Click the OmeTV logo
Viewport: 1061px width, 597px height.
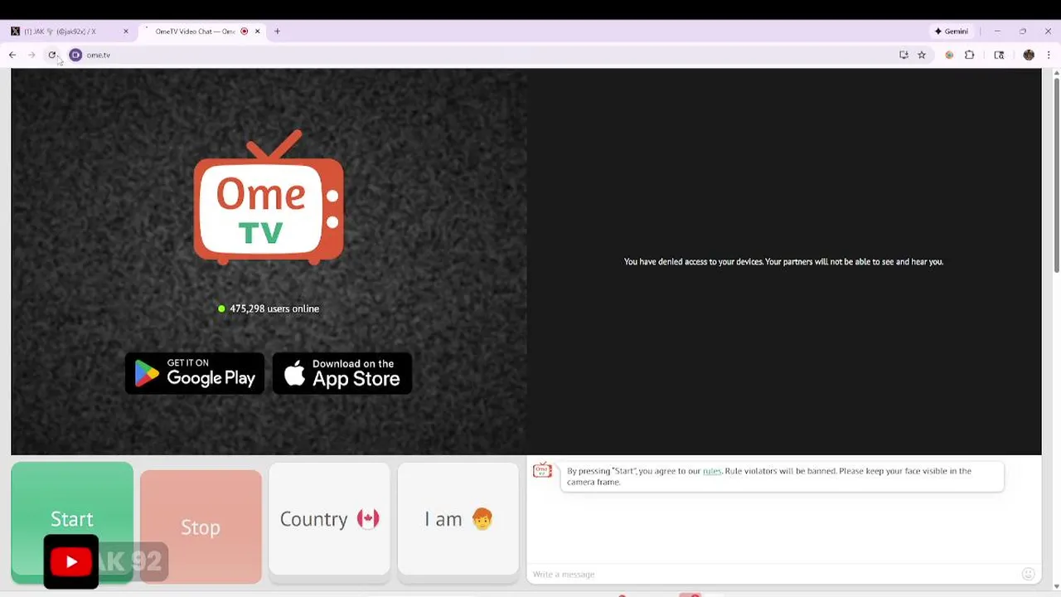coord(269,197)
